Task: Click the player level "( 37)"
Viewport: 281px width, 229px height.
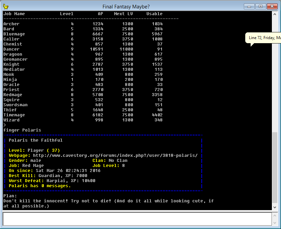Action: (x=53, y=150)
